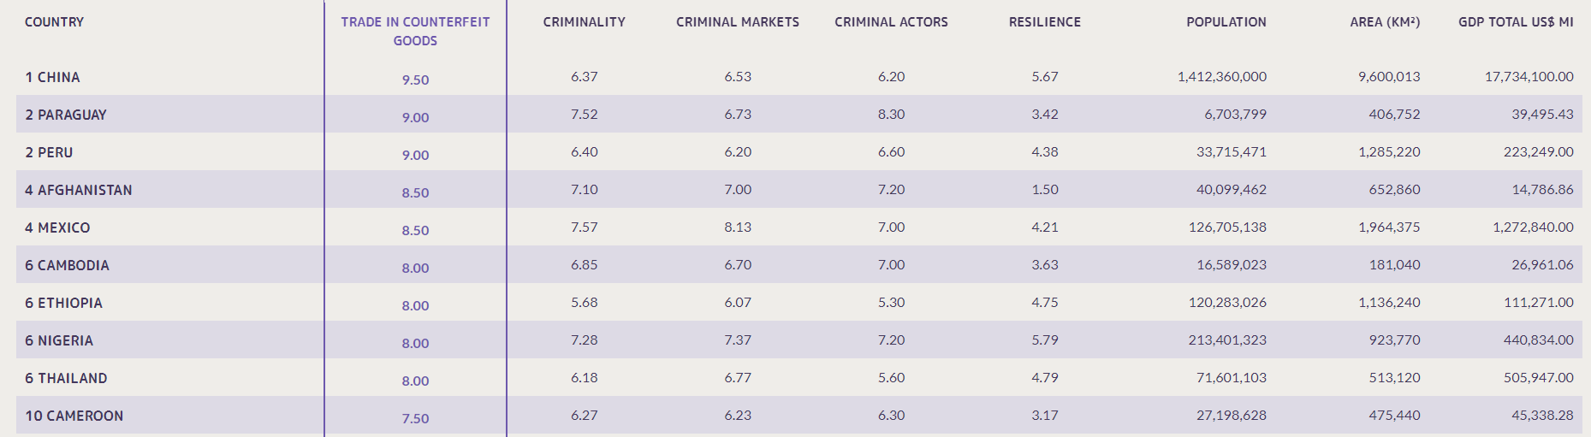Click the Criminality column header
Image resolution: width=1591 pixels, height=437 pixels.
584,22
